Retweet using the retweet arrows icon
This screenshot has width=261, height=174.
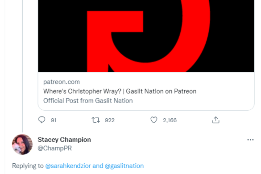(96, 120)
